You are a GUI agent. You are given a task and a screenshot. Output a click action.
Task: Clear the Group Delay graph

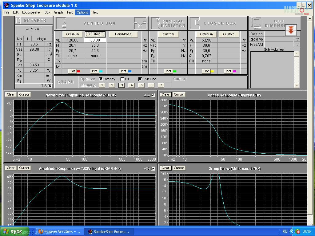[x=165, y=168]
